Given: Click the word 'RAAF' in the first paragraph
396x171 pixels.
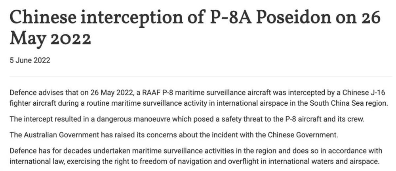Looking at the screenshot, I should 150,93.
